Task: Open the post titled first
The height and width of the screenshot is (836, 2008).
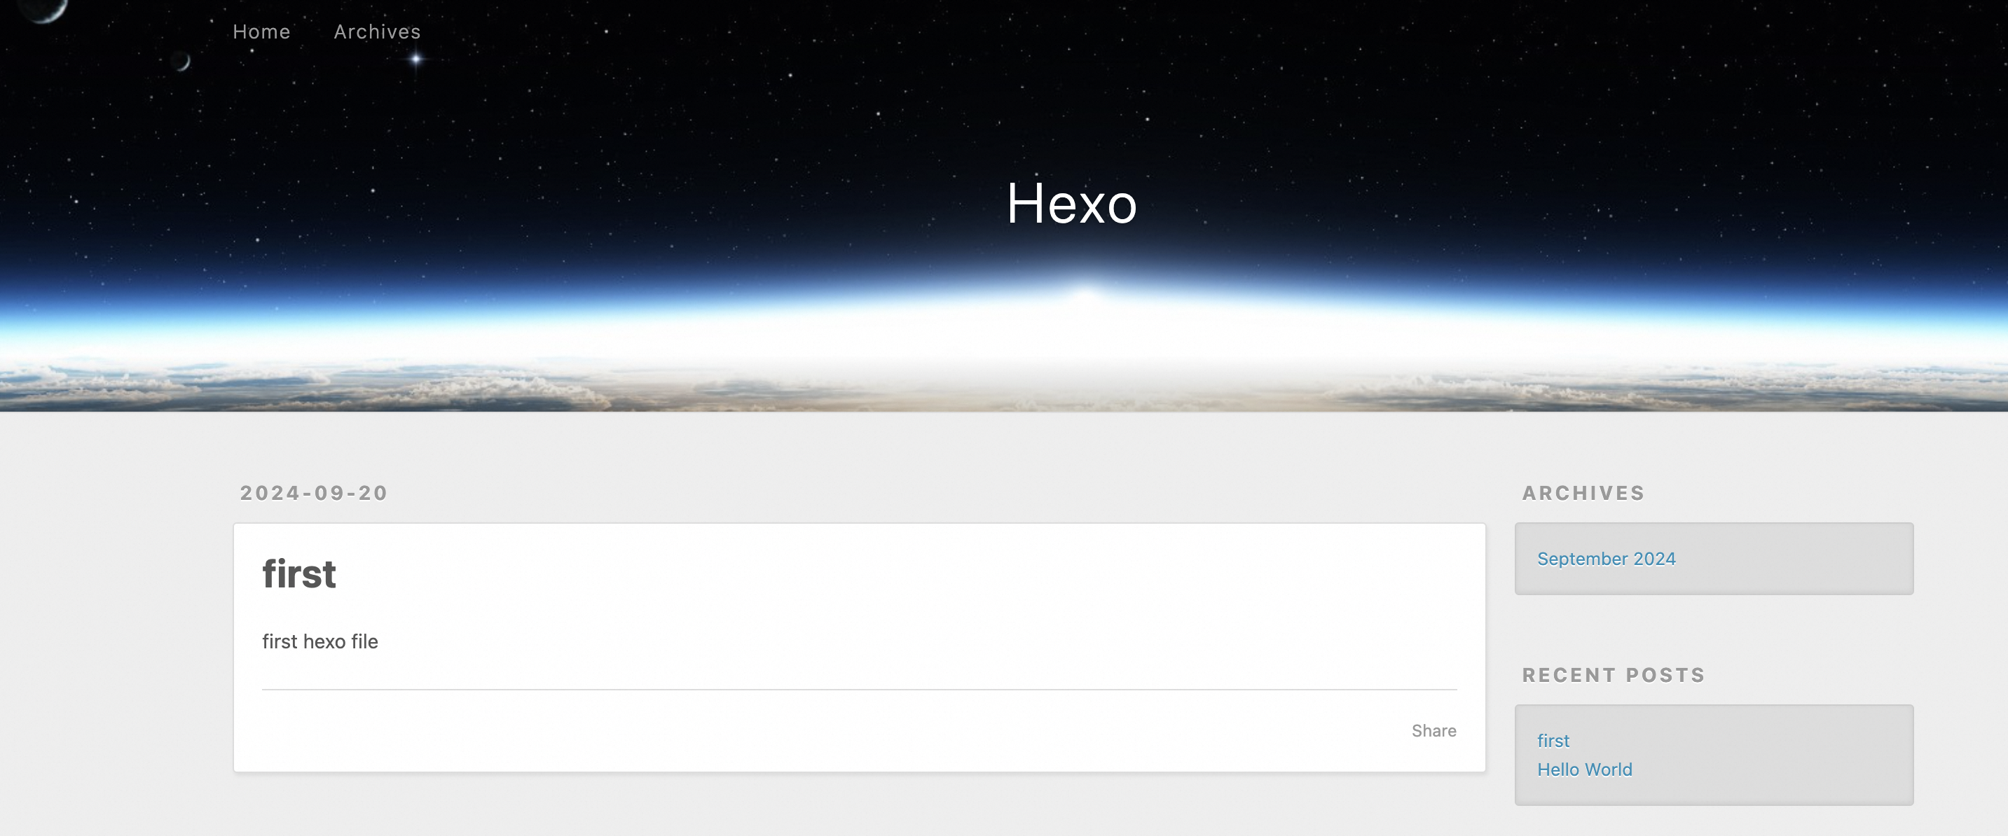Action: point(299,573)
